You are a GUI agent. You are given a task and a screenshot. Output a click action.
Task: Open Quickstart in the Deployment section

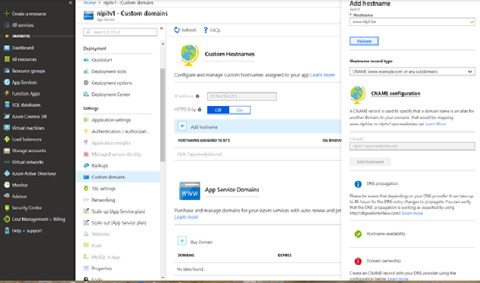click(102, 60)
